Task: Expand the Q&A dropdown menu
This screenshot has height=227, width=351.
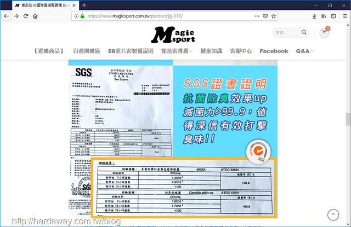Action: pyautogui.click(x=304, y=51)
